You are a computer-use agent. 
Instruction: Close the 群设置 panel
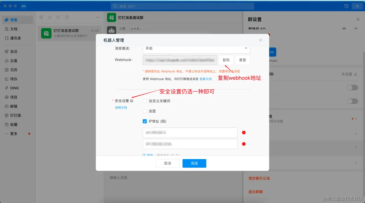(358, 19)
